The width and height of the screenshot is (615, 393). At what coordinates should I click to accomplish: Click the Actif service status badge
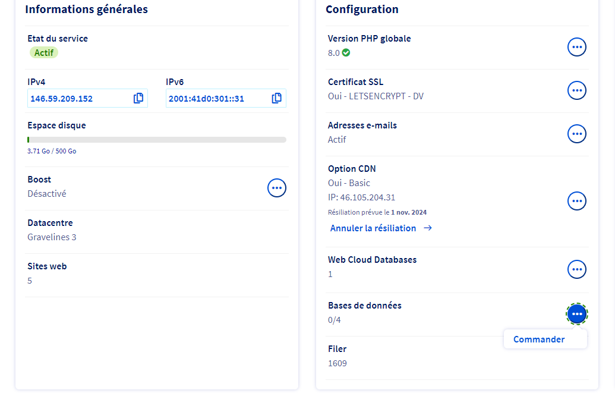pos(44,52)
